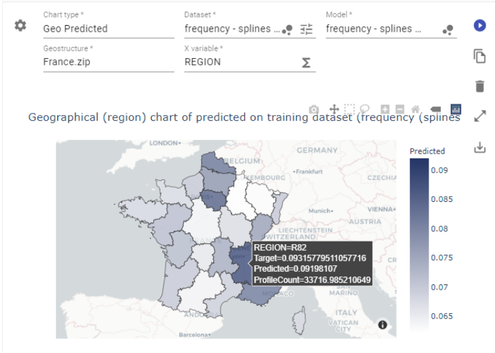Reset map view with home icon
The image size is (495, 353).
[415, 109]
